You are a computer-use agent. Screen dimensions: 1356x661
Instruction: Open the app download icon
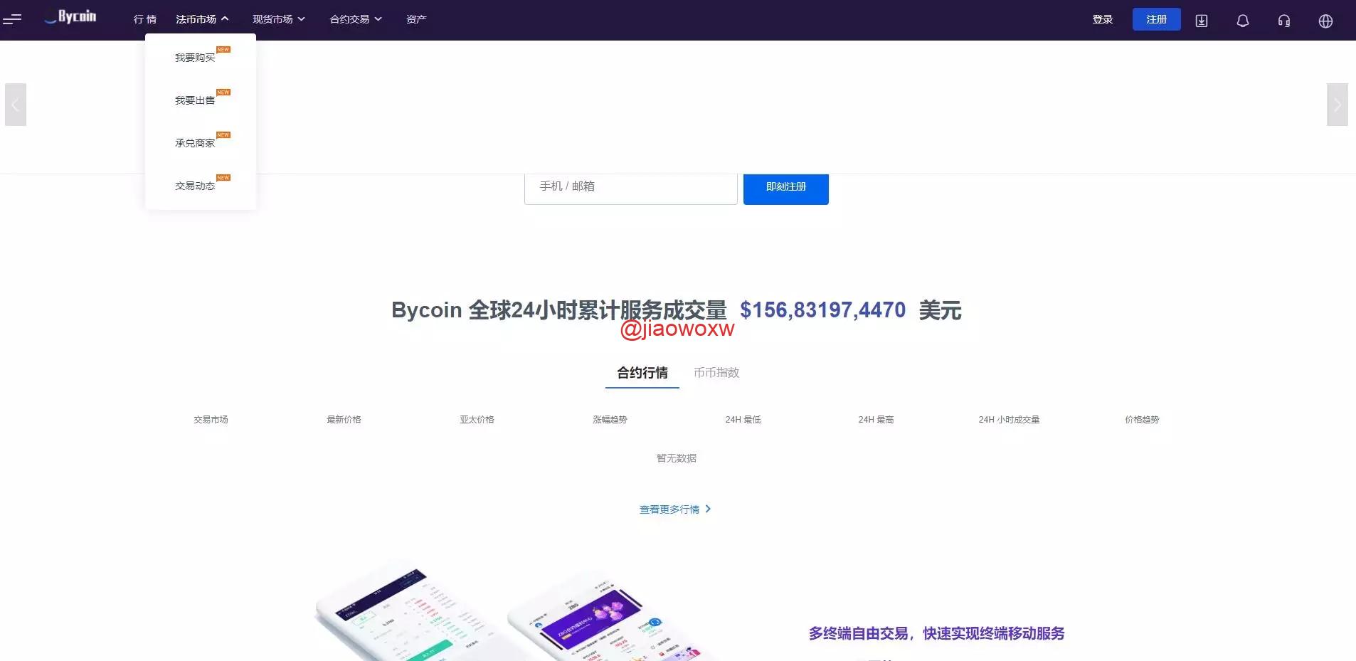(x=1202, y=21)
